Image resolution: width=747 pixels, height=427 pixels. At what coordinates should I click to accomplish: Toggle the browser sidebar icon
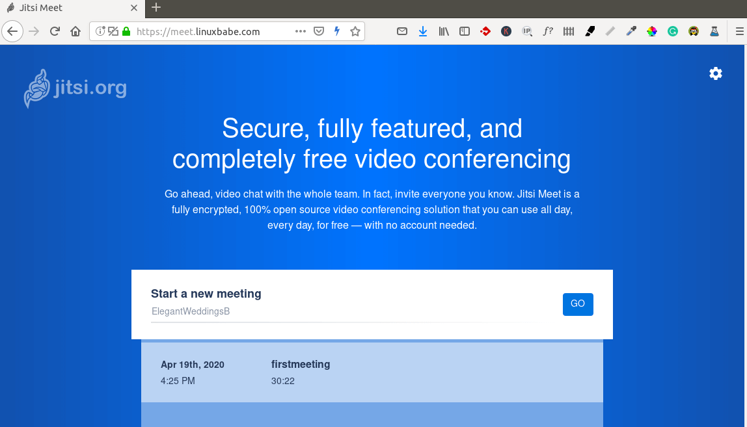tap(465, 31)
